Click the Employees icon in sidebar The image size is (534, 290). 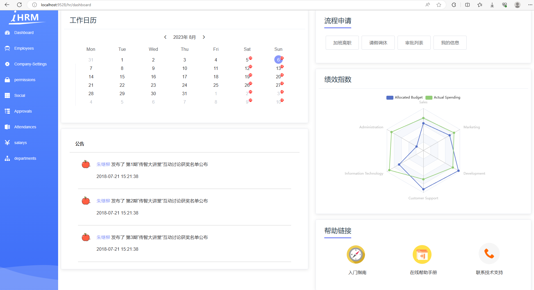tap(7, 48)
